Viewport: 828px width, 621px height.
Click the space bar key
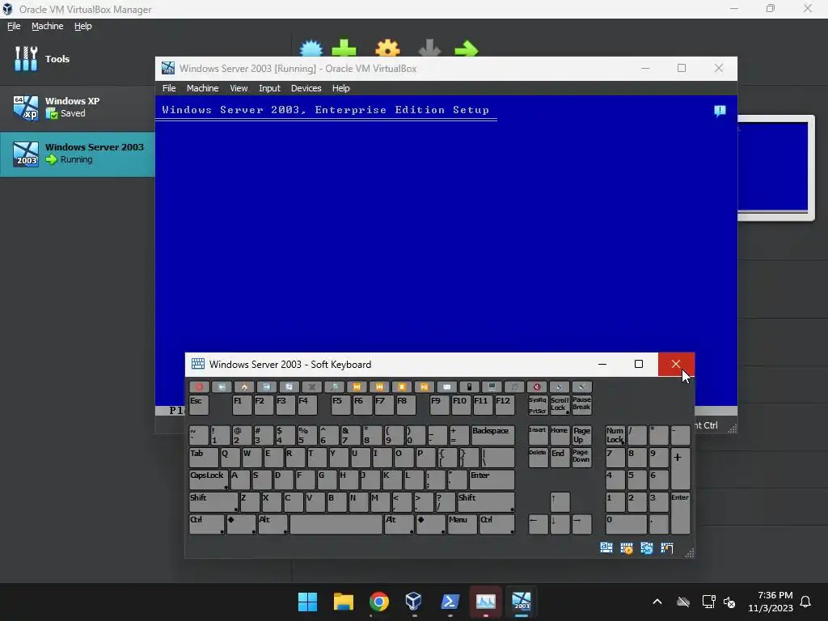336,524
